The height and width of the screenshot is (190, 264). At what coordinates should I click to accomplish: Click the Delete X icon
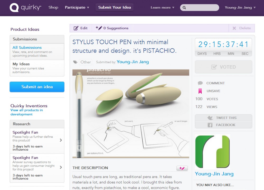coord(234,28)
